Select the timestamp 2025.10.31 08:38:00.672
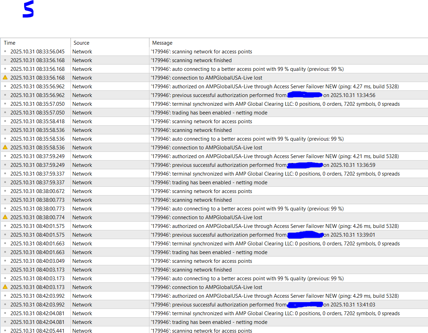428x333 pixels. click(x=37, y=191)
